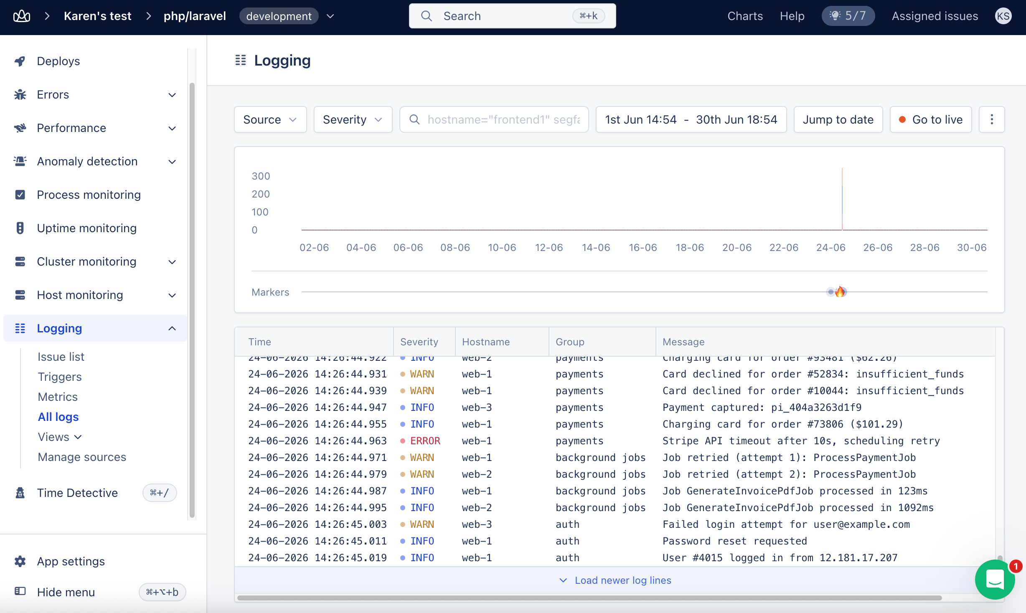Click the lightbulb 5/7 progress badge

(x=848, y=16)
